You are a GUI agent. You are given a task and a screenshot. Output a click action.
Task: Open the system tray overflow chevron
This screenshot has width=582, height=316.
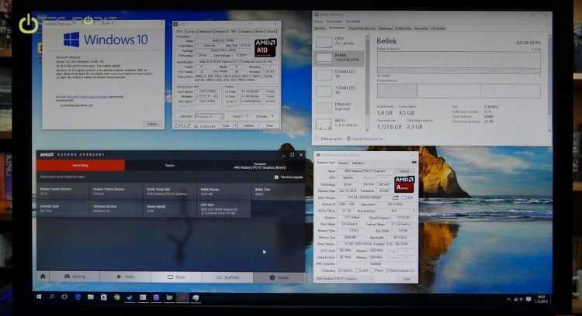pos(508,299)
